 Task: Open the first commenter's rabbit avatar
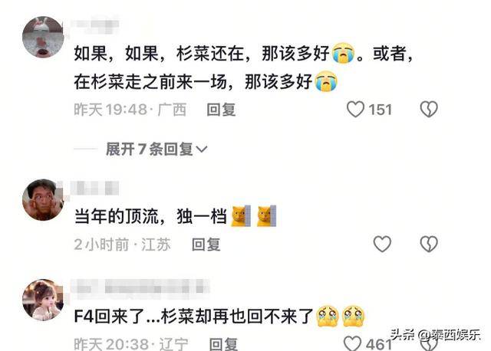click(x=43, y=38)
